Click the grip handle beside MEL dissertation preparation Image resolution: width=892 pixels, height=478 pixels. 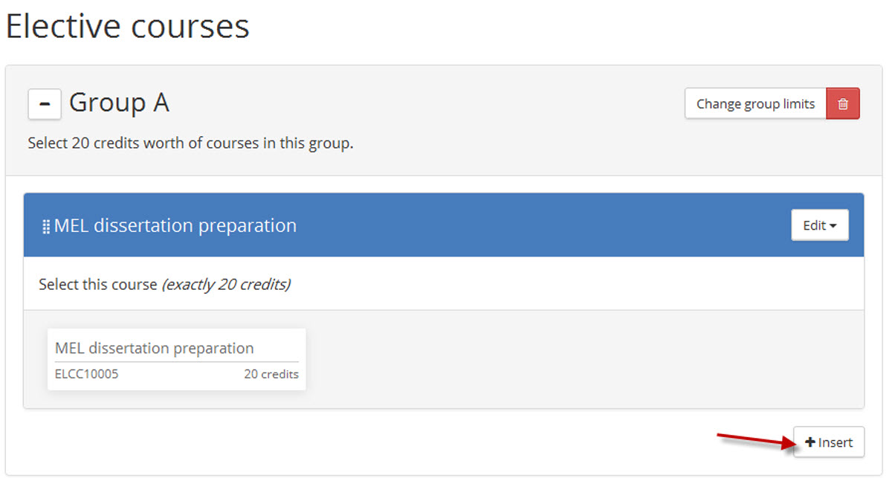click(46, 227)
